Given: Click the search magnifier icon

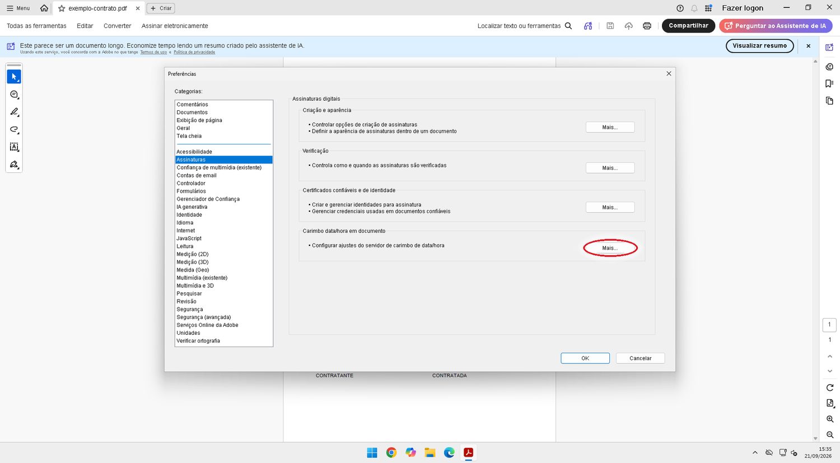Looking at the screenshot, I should coord(568,26).
